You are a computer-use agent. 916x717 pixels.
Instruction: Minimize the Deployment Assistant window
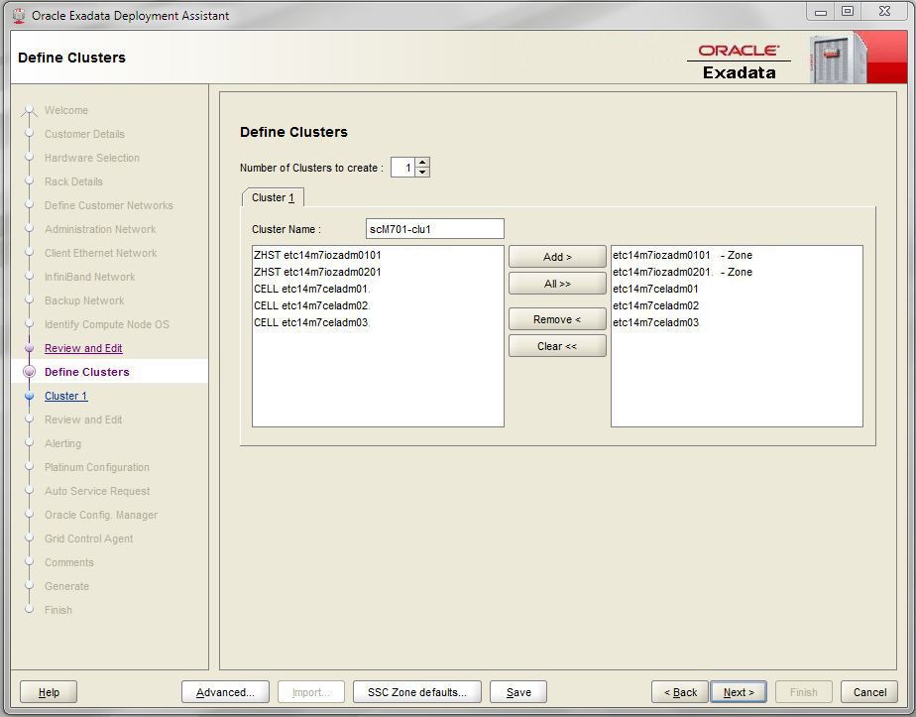click(821, 11)
